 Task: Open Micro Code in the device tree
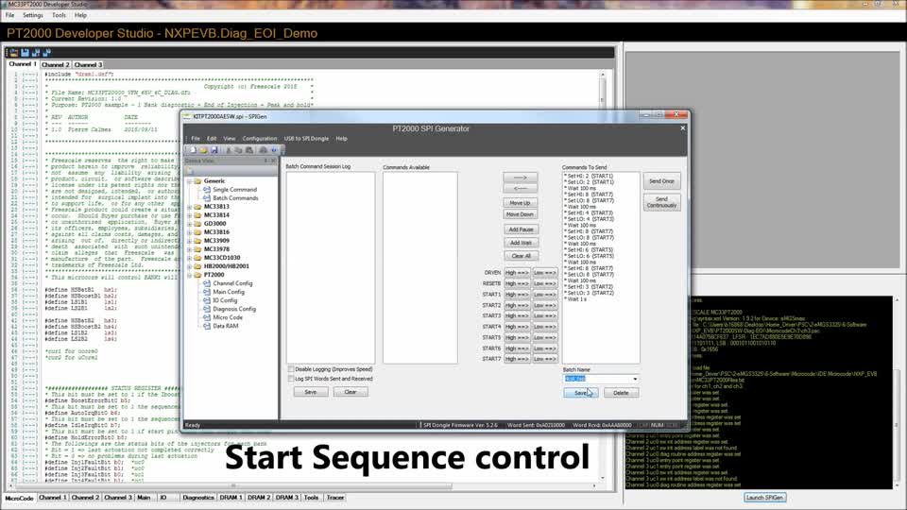coord(227,317)
